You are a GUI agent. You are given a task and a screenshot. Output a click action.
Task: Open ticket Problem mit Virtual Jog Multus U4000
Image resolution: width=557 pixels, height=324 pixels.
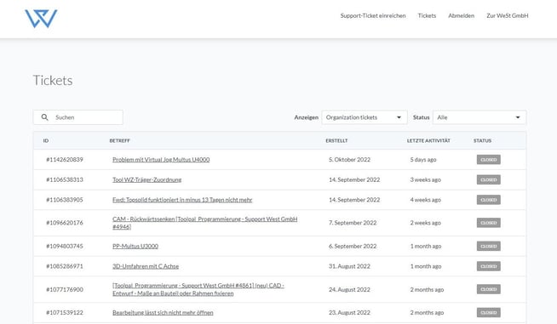161,160
